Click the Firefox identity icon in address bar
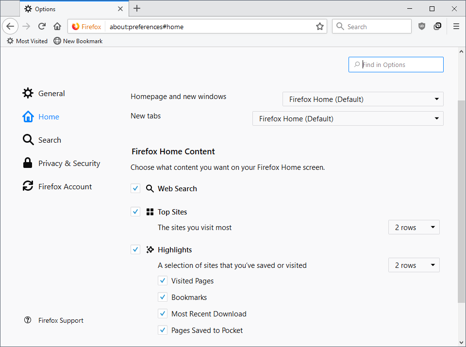This screenshot has width=466, height=347. 76,26
